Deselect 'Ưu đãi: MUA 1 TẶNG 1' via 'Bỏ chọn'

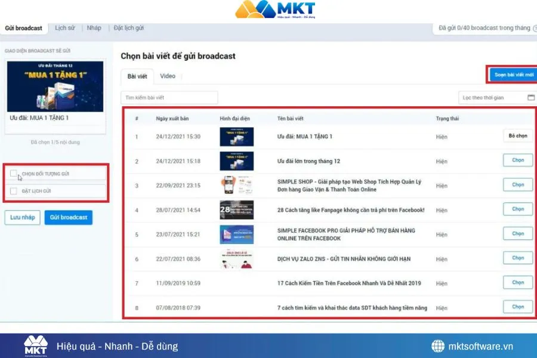pos(517,136)
